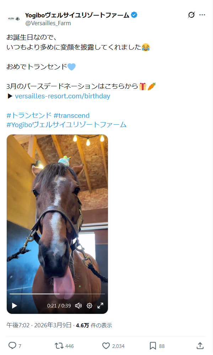The image size is (213, 355).
Task: Like the post with the heart icon
Action: click(106, 346)
